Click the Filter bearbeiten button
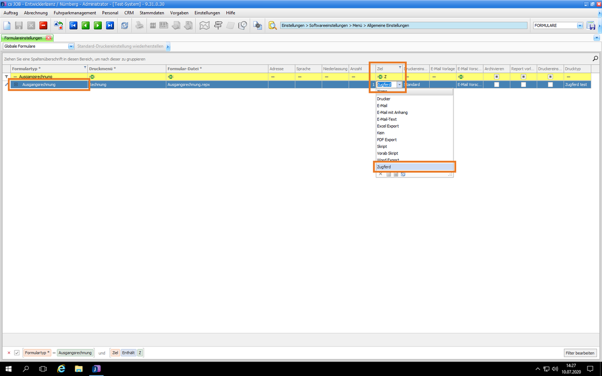602x376 pixels. pos(580,353)
